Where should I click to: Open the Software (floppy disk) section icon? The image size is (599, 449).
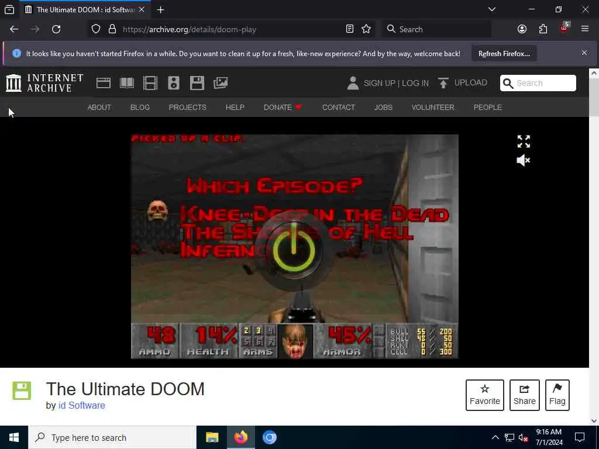197,83
